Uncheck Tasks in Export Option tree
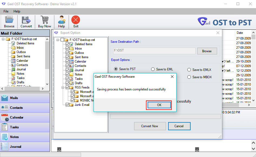Viewport: 256px width, 157px height. point(67,79)
